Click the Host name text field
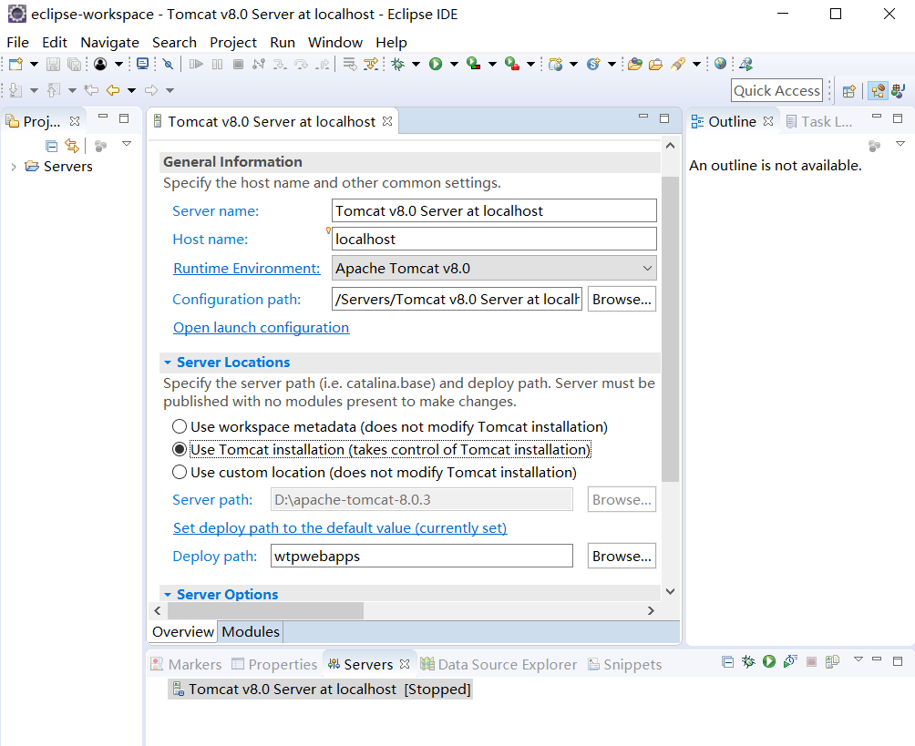This screenshot has height=746, width=915. (494, 240)
